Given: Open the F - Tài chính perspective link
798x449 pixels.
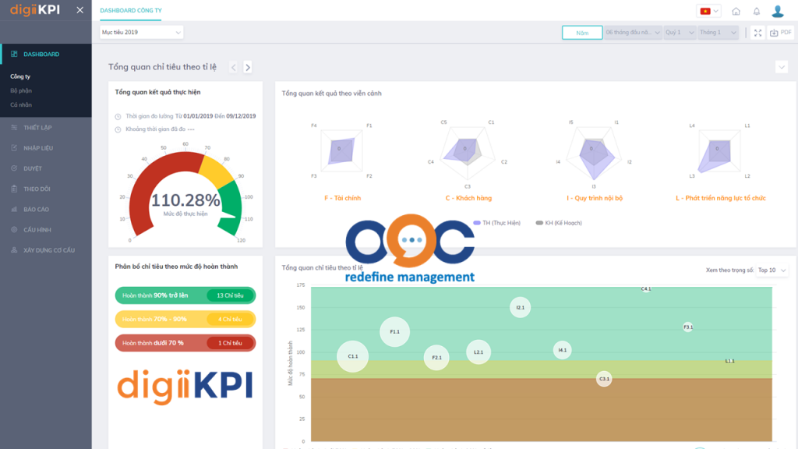Looking at the screenshot, I should click(343, 198).
